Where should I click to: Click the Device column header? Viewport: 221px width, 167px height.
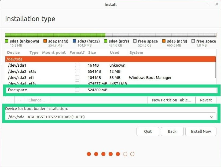[13, 52]
